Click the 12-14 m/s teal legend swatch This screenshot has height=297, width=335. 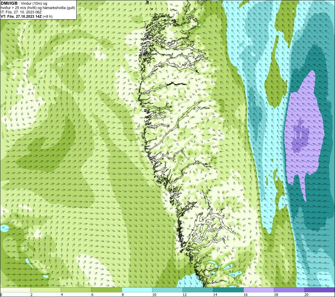click(198, 290)
